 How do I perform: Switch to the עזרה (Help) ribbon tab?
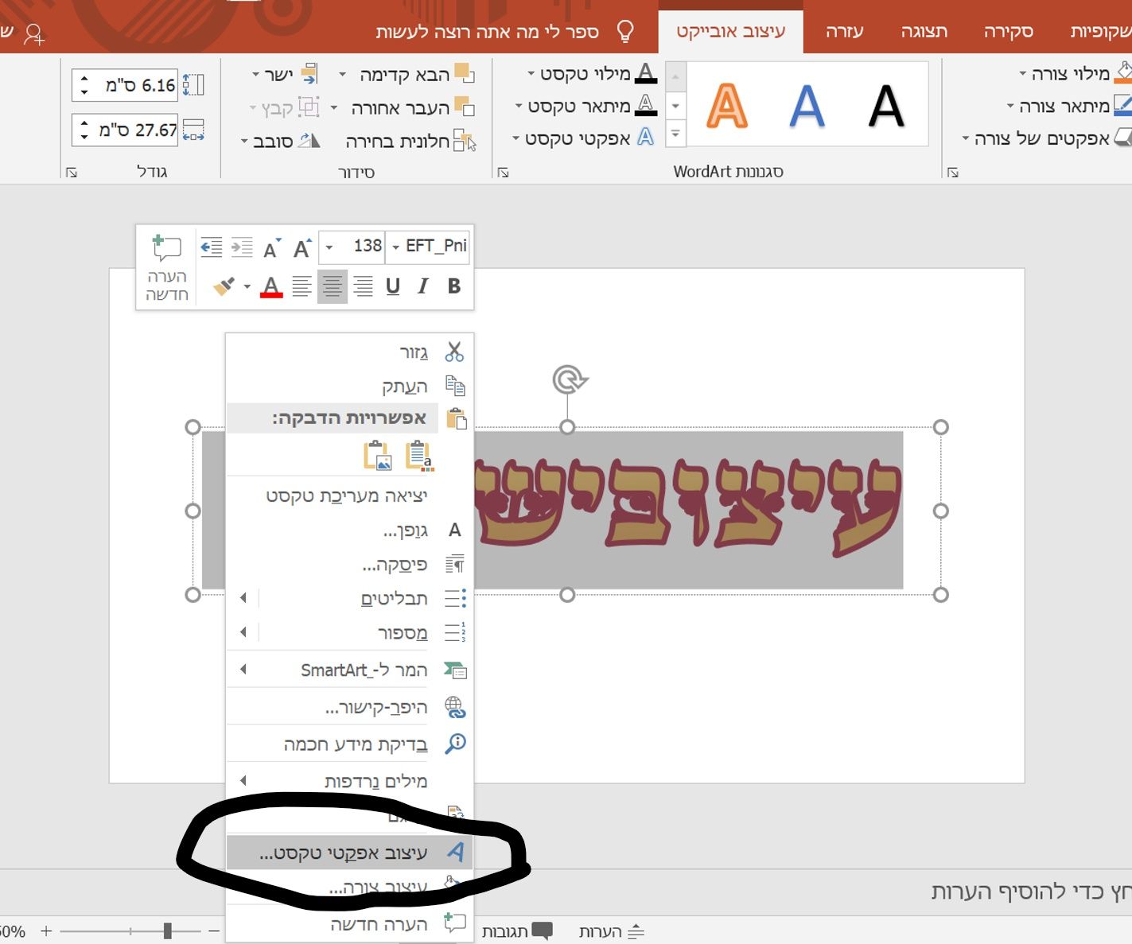click(x=844, y=32)
